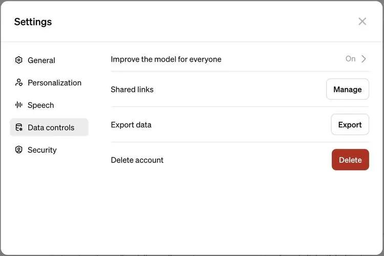Select the Data controls tab label
Screen dimensions: 384x256
click(x=51, y=128)
